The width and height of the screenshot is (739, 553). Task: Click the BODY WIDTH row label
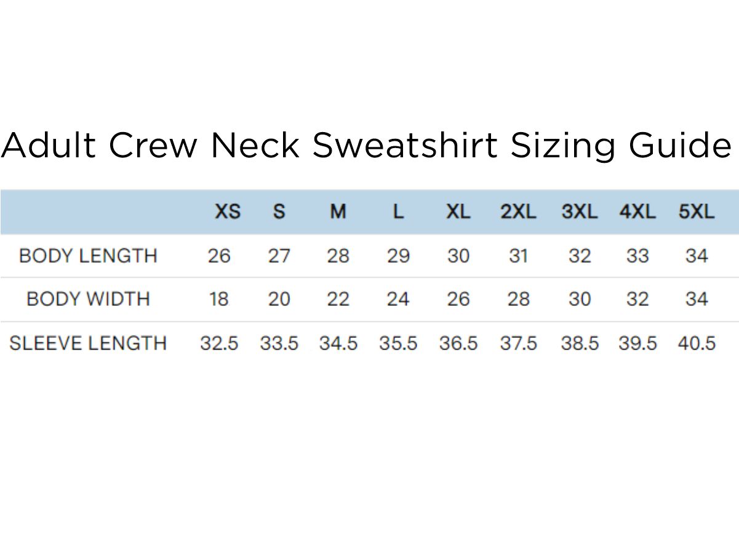(88, 299)
